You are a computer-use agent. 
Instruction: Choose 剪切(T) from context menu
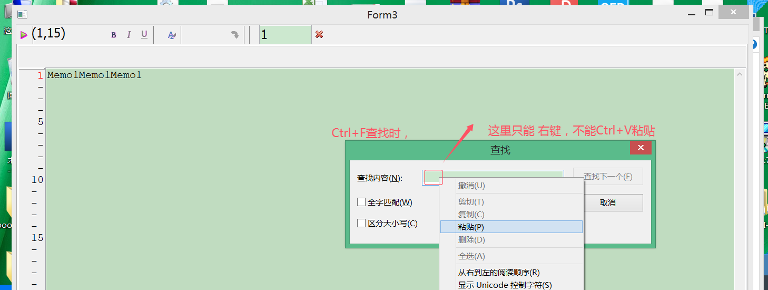[511, 202]
